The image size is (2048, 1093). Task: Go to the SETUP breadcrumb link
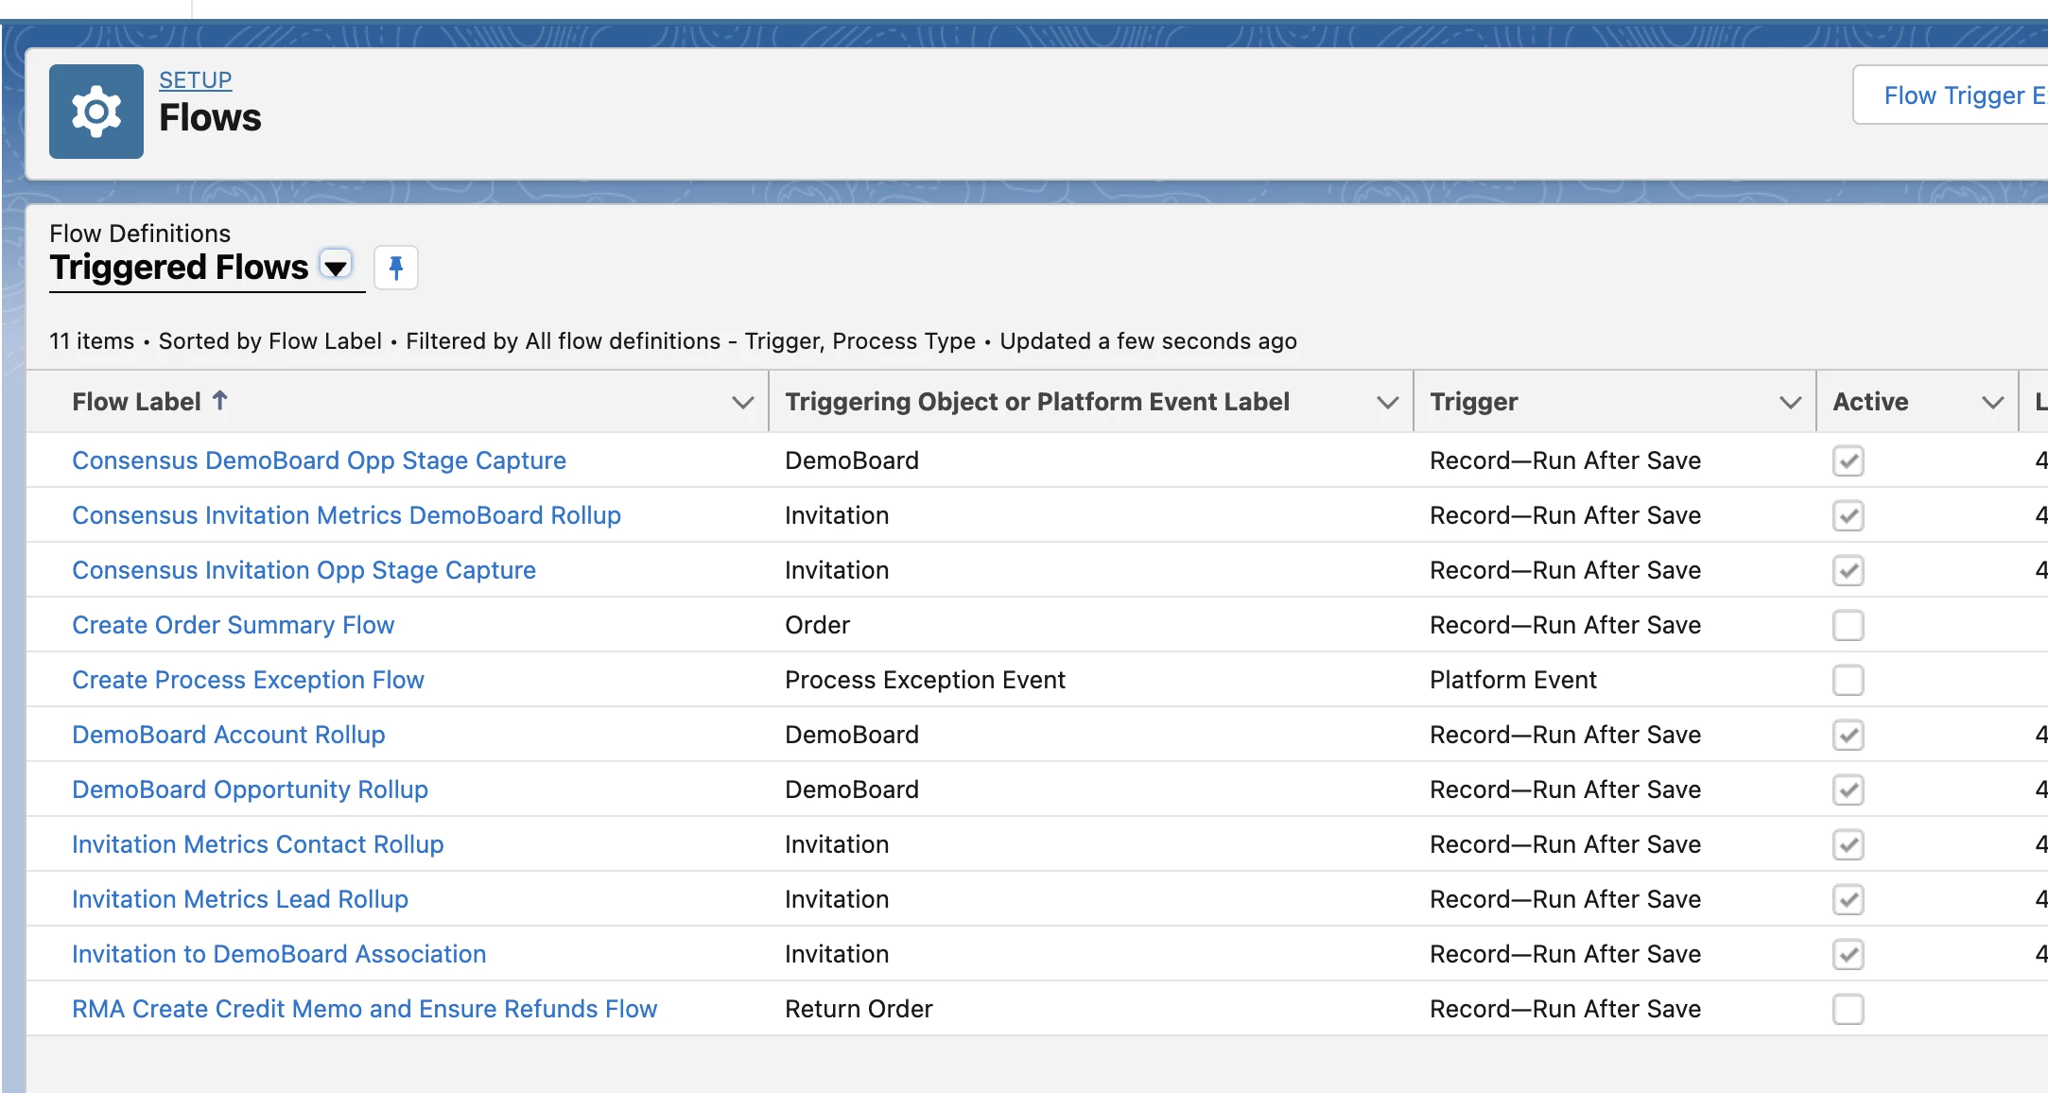pos(195,80)
